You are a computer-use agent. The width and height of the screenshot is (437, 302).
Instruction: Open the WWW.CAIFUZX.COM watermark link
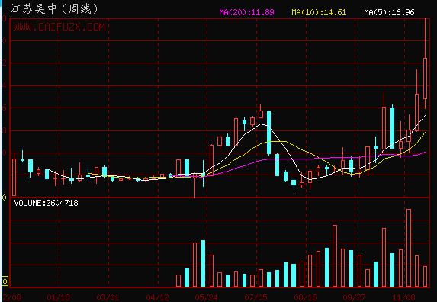coord(59,27)
